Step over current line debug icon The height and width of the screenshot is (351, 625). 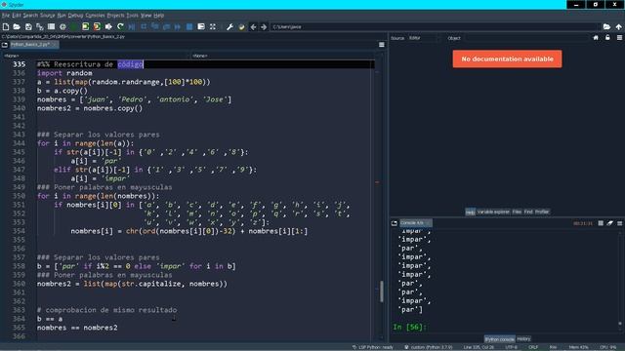144,26
